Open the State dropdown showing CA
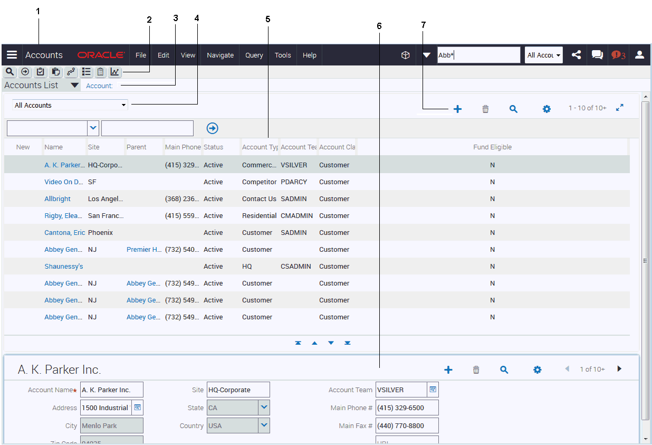 click(263, 408)
